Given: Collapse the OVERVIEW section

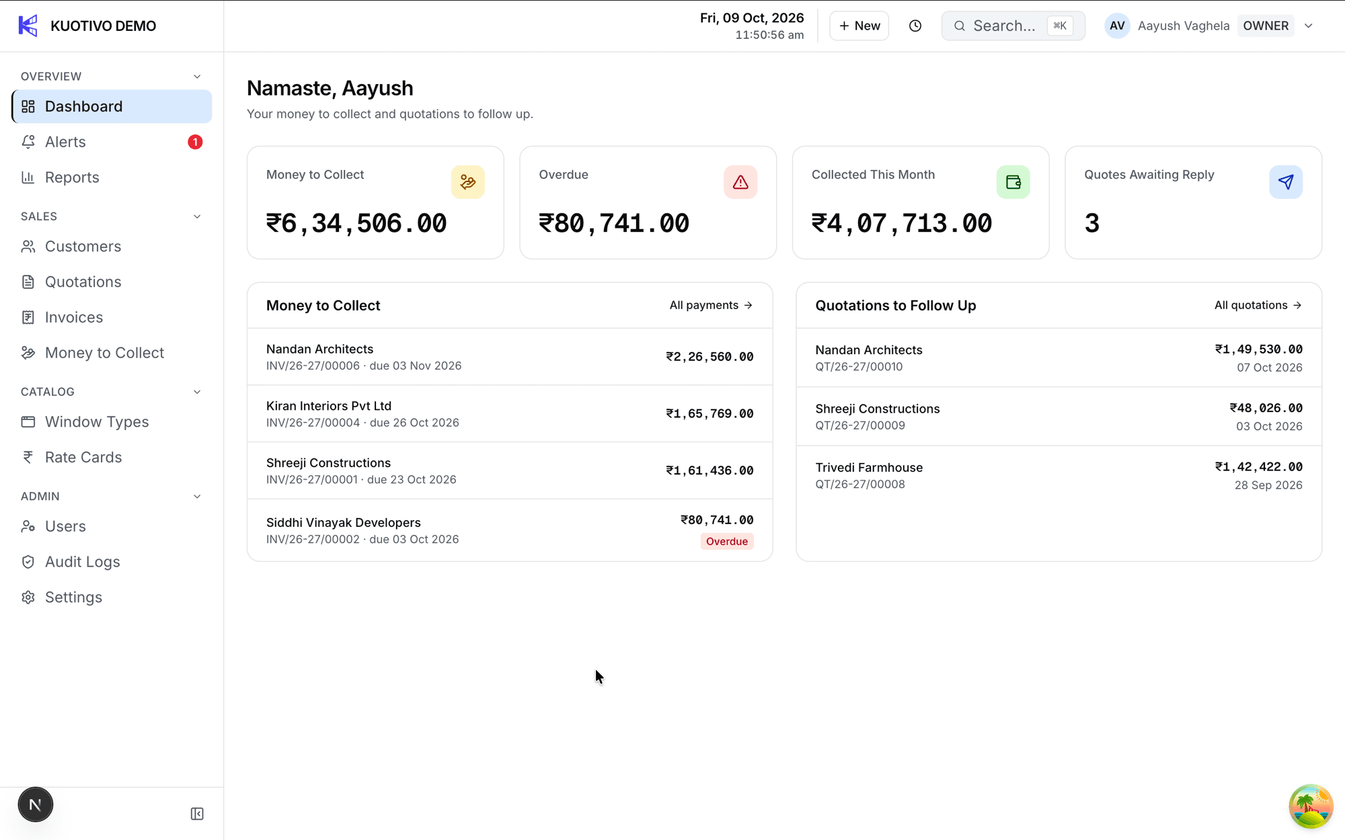Looking at the screenshot, I should pyautogui.click(x=197, y=77).
